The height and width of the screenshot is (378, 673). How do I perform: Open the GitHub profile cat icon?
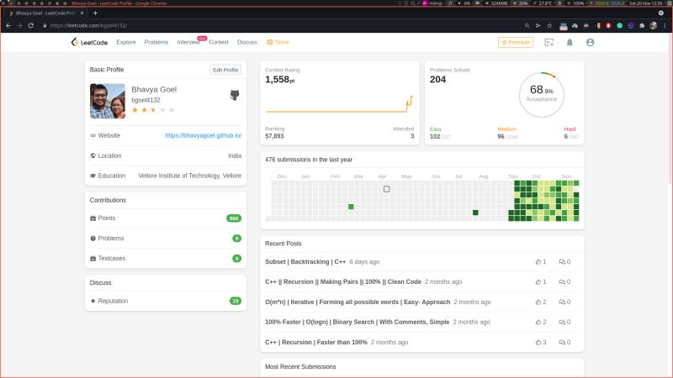pos(235,95)
